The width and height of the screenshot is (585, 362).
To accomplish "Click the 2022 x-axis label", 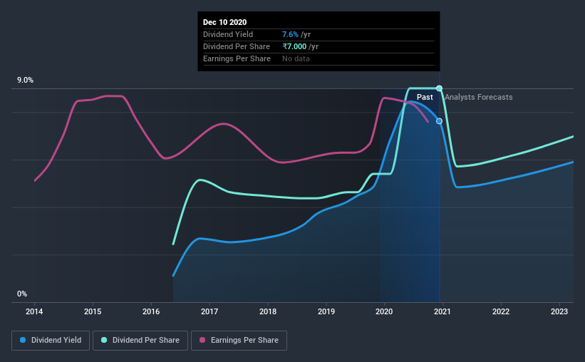I will (501, 311).
